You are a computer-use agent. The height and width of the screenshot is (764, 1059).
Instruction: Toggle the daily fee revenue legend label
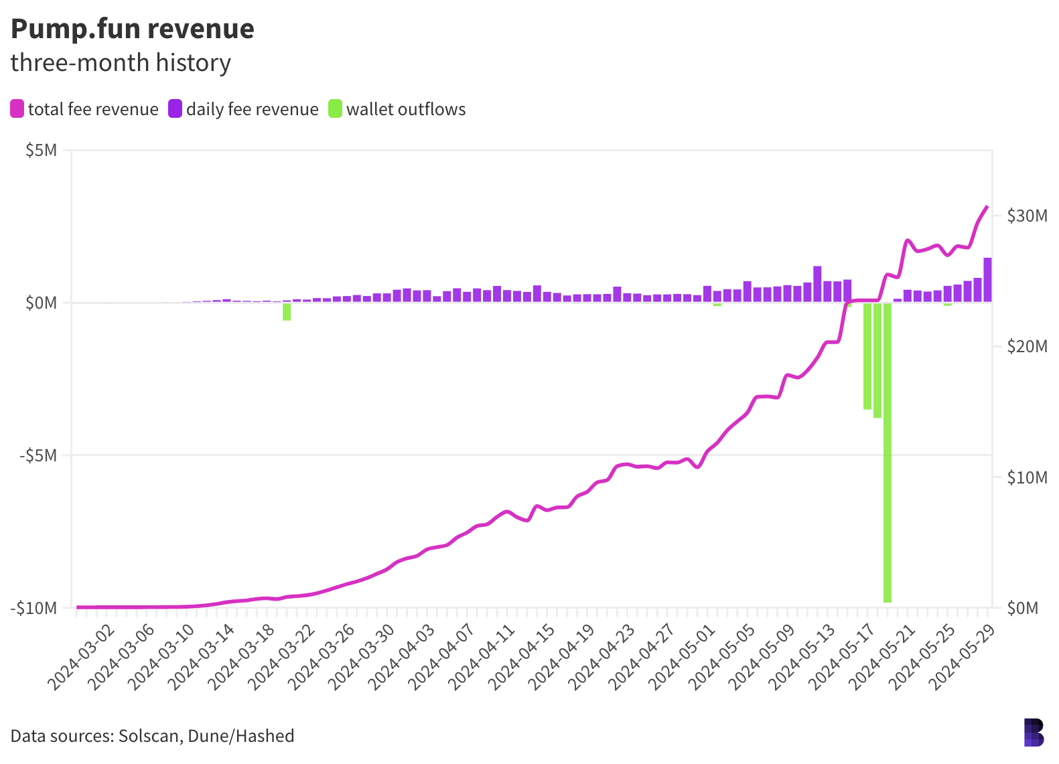pos(253,109)
